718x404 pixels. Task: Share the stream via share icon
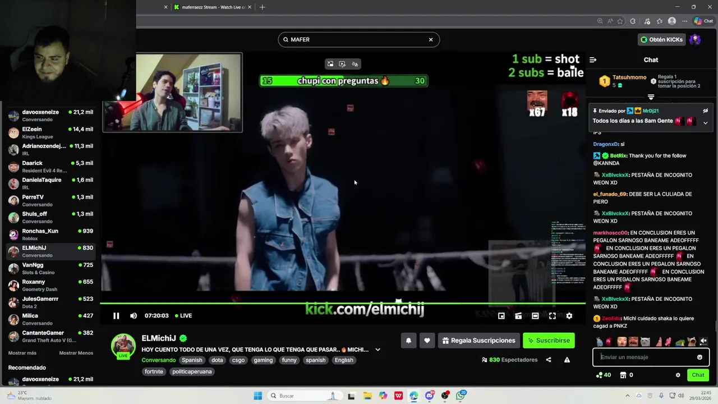pyautogui.click(x=549, y=360)
